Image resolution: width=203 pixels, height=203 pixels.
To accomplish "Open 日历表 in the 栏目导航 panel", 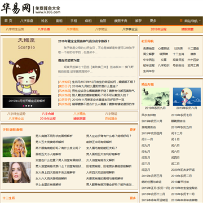I will [x=178, y=48].
